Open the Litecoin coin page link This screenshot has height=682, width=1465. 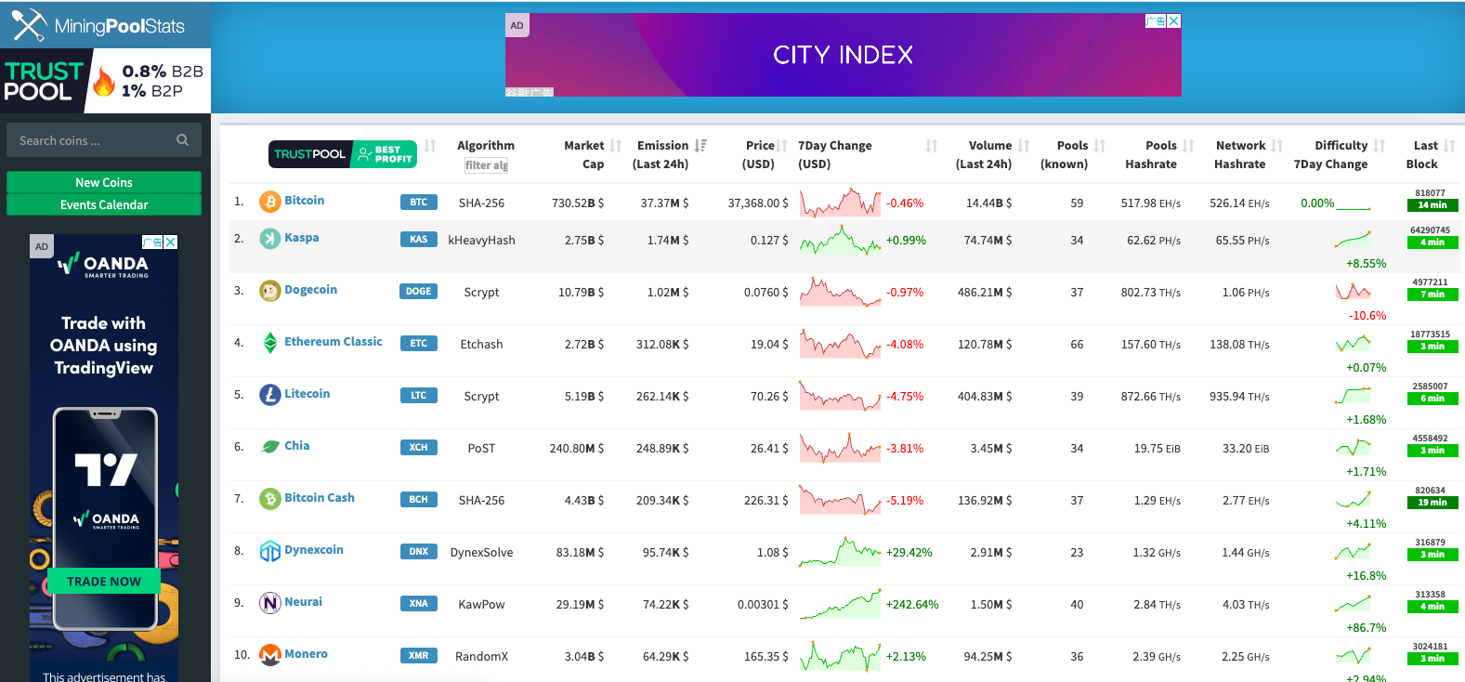tap(307, 394)
